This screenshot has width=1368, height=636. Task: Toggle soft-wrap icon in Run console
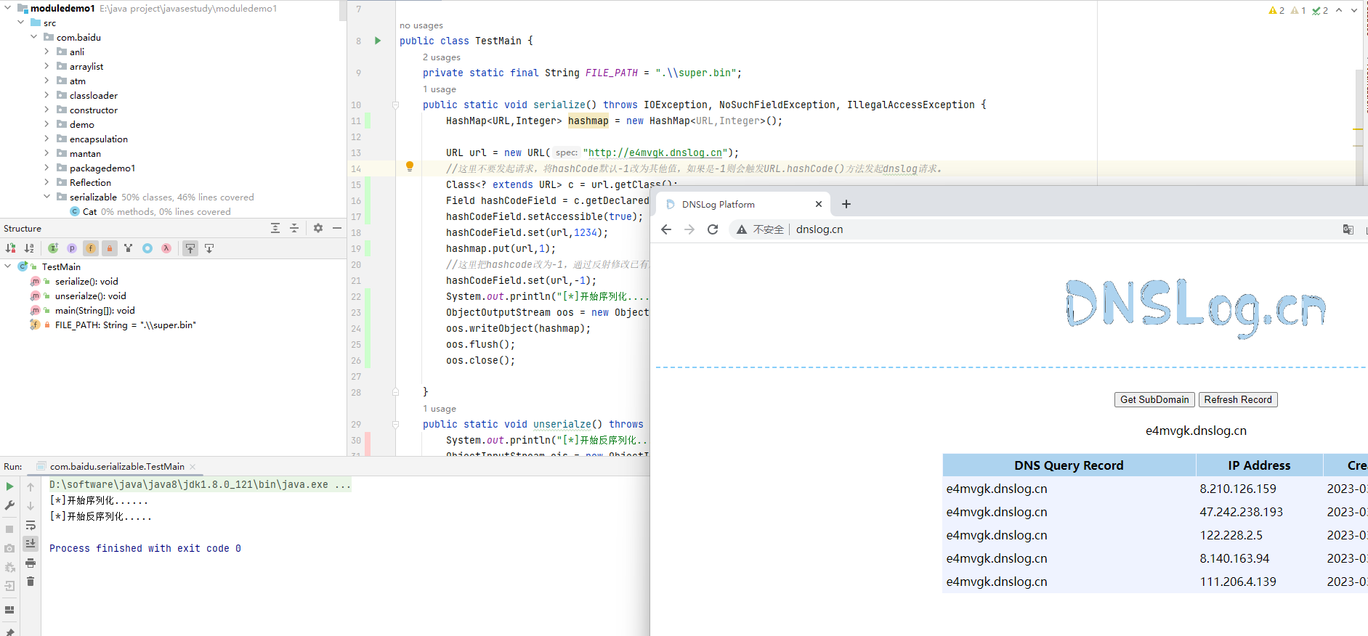[x=31, y=525]
